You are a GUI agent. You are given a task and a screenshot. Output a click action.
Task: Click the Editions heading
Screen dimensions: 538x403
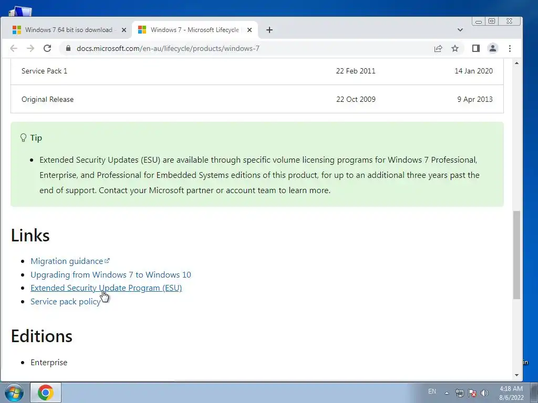(x=42, y=336)
